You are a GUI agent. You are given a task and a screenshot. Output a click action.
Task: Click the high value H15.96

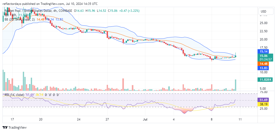tap(90, 11)
